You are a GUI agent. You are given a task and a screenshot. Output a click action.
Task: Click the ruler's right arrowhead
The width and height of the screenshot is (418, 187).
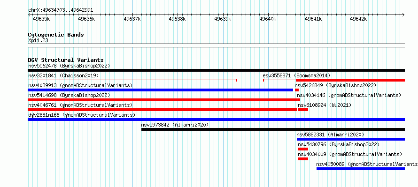(x=403, y=15)
